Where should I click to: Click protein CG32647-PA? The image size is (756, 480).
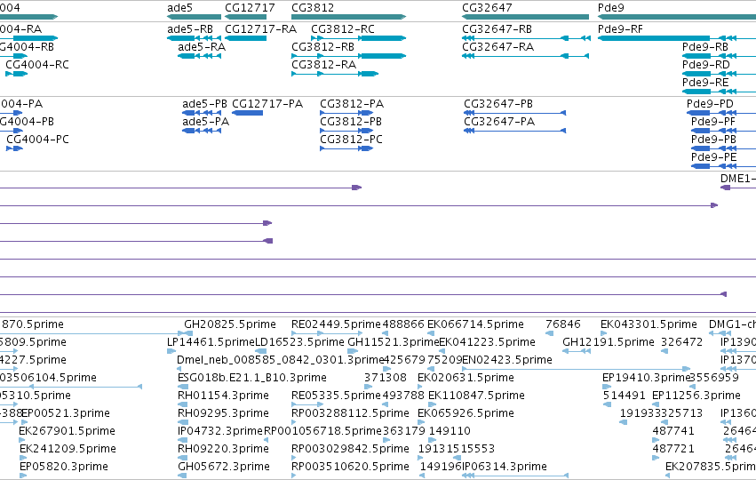(514, 131)
